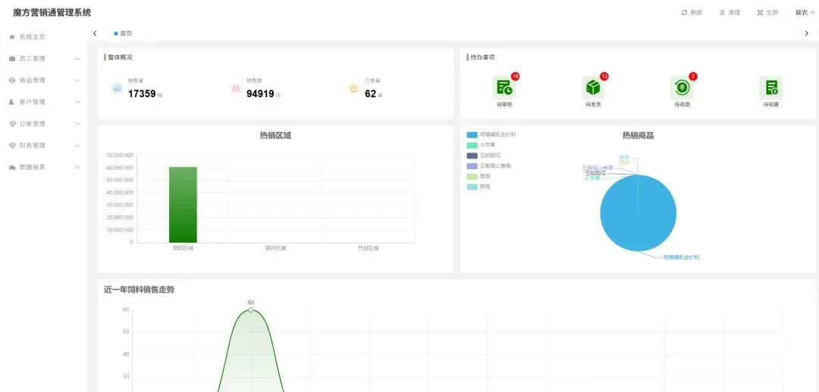Image resolution: width=819 pixels, height=392 pixels.
Task: Click the 母猪哺乳全价料 label below the pie
Action: (681, 257)
